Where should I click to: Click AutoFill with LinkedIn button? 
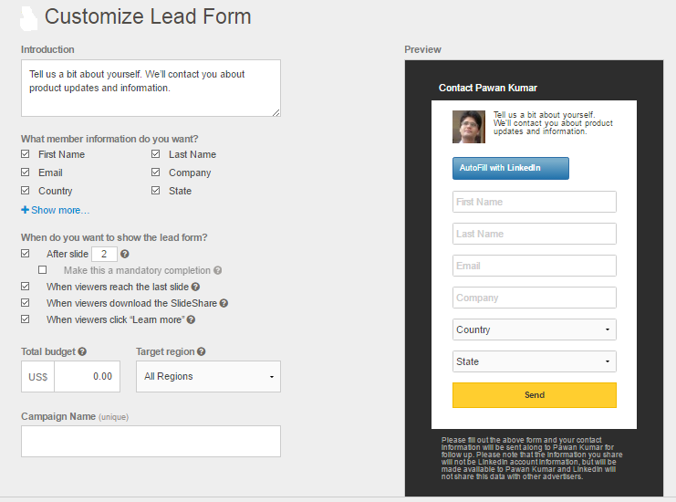[511, 168]
